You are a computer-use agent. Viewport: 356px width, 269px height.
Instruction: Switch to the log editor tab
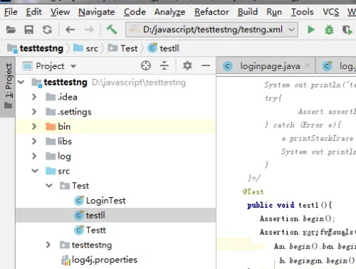(x=337, y=66)
